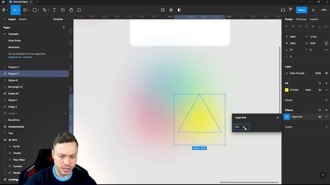Click the search icon in Layers panel
Screen dimensions: 330x185
click(x=5, y=19)
